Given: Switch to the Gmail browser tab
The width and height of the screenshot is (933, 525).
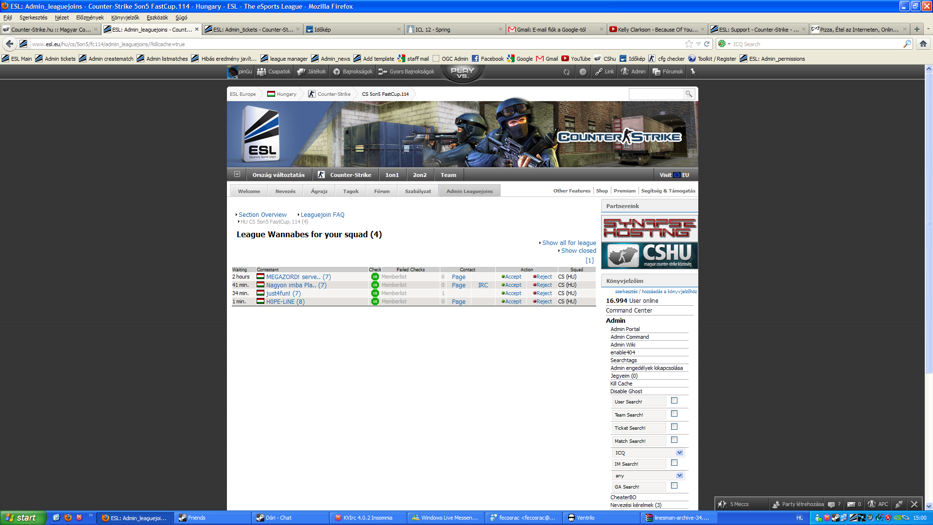Looking at the screenshot, I should [x=556, y=29].
